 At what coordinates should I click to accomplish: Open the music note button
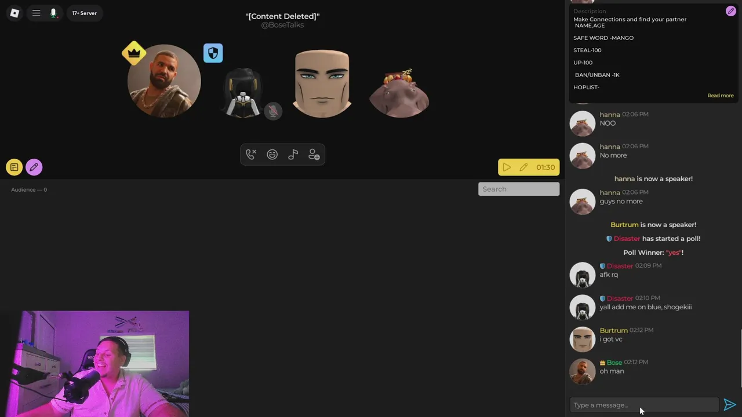293,155
